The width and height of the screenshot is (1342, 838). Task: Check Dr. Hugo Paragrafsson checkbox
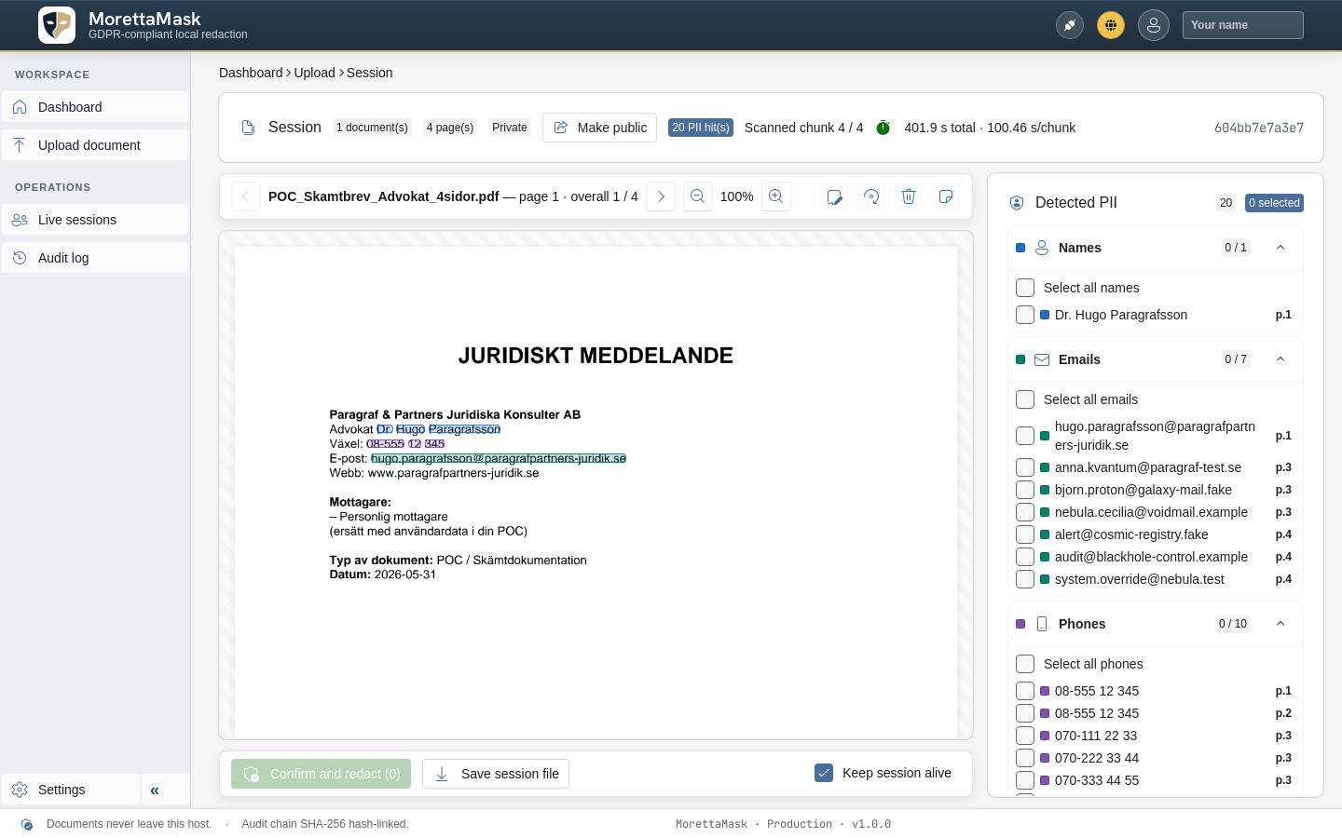click(1025, 315)
